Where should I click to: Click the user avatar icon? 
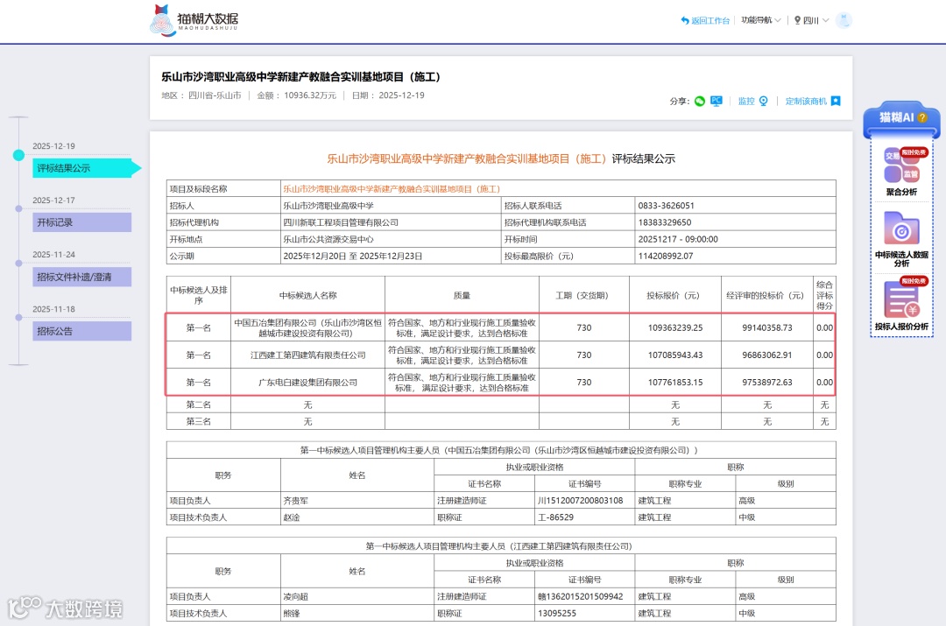[x=844, y=20]
